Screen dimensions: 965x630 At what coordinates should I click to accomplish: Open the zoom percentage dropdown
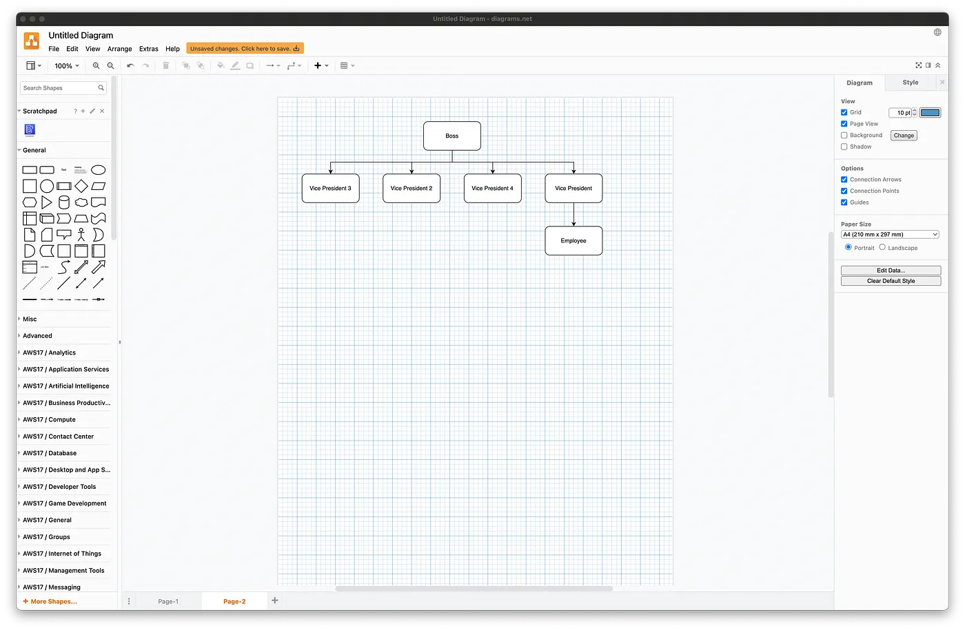pyautogui.click(x=66, y=65)
